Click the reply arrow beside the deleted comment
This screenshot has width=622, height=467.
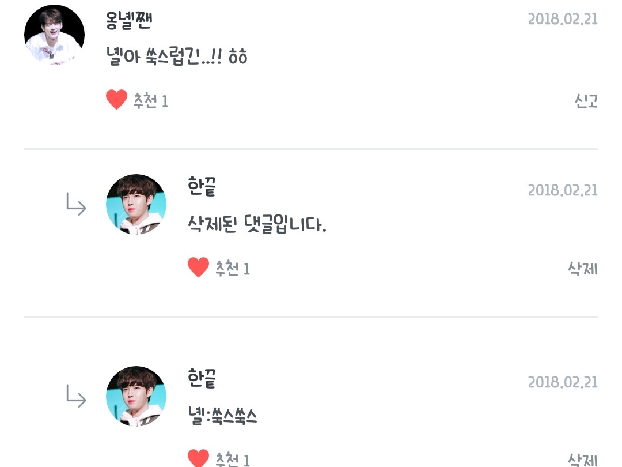[x=76, y=204]
